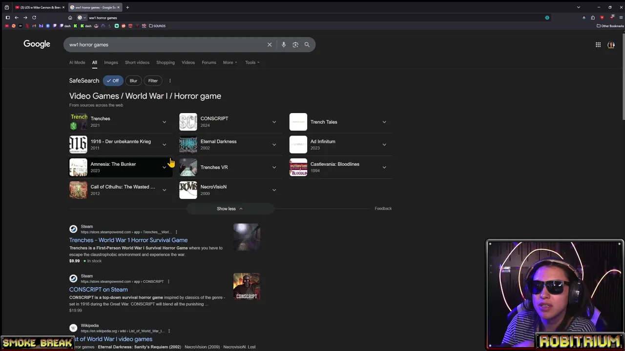This screenshot has height=351, width=625.
Task: Open a new browser tab
Action: 127,7
